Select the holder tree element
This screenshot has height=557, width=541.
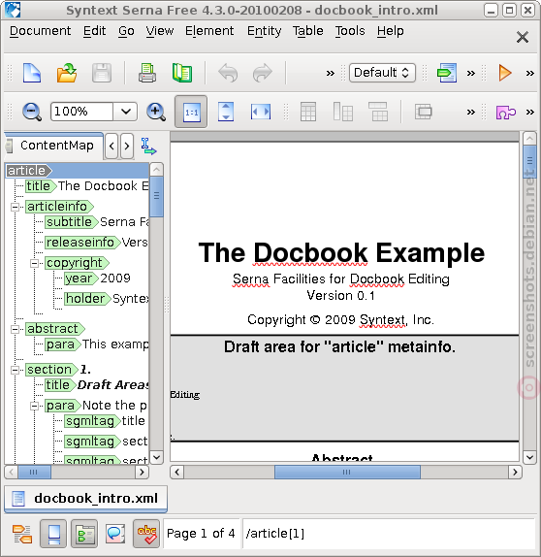click(87, 299)
